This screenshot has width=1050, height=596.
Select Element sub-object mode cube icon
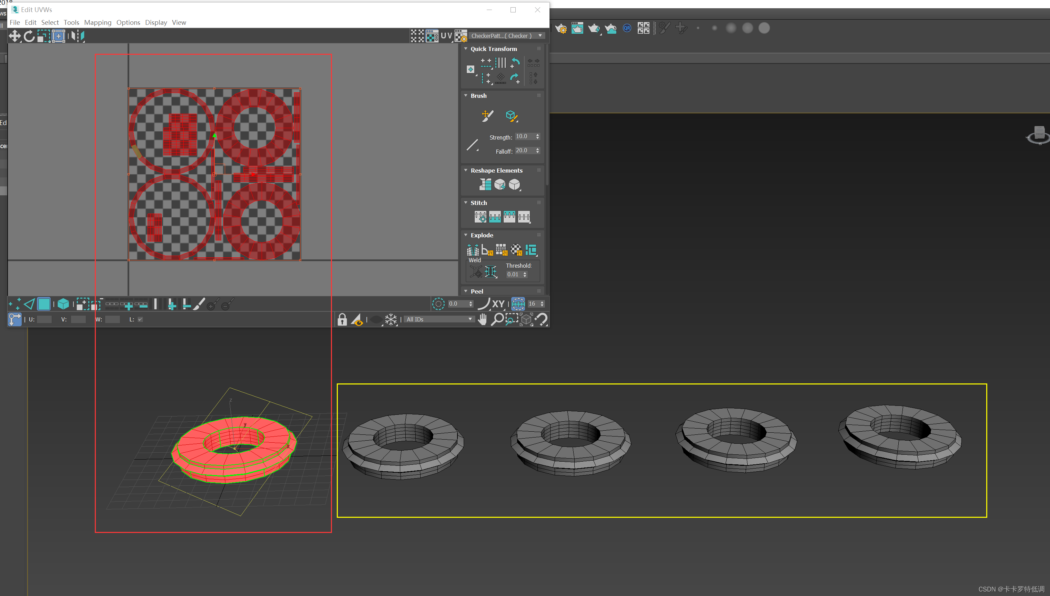63,304
